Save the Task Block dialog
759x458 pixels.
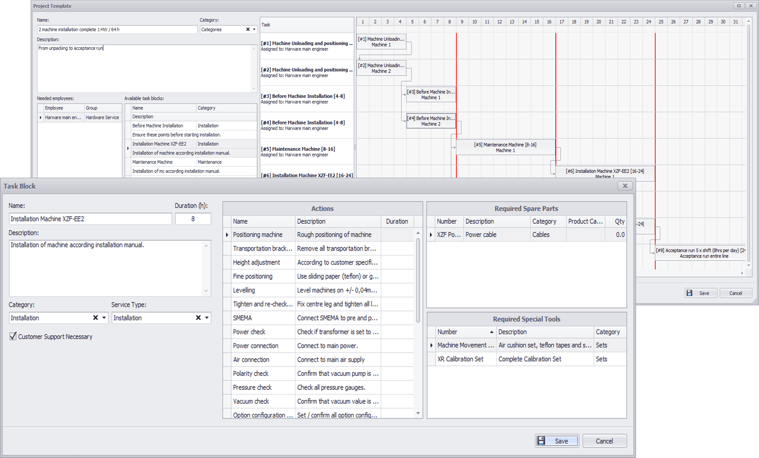557,441
